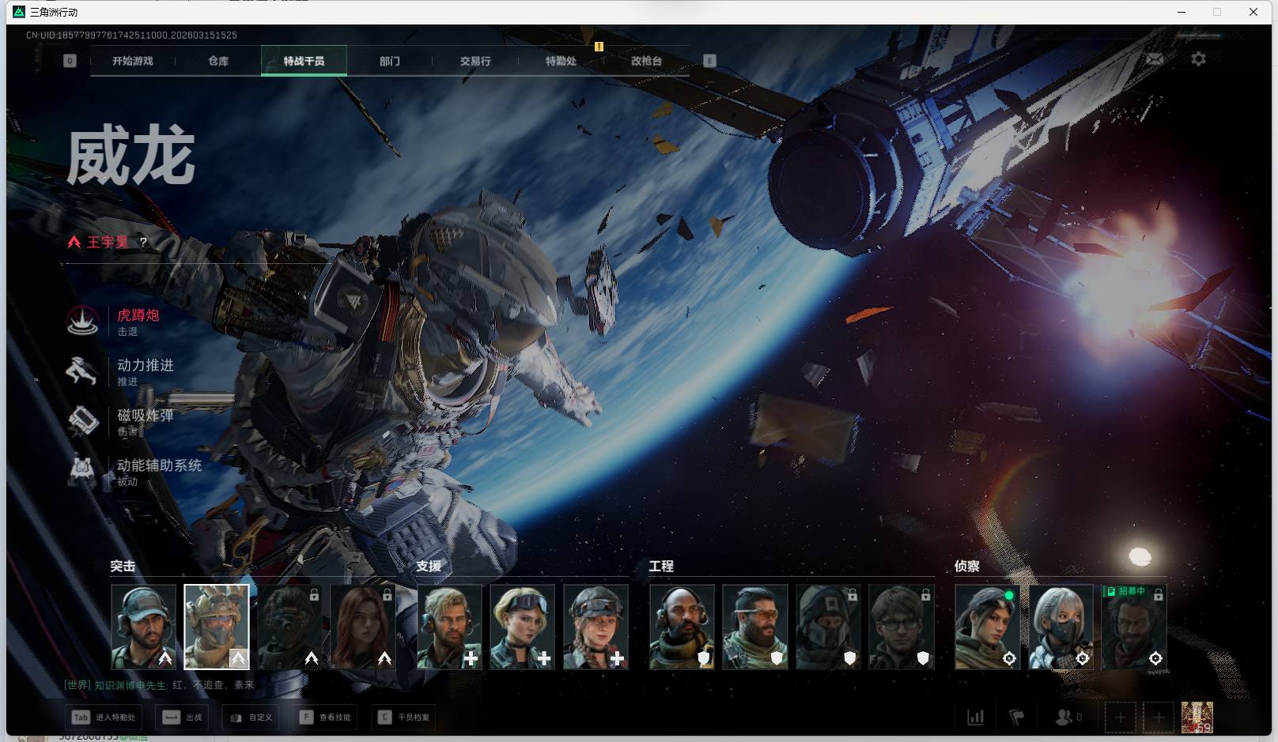Image resolution: width=1278 pixels, height=742 pixels.
Task: Go to the 开始游戏 tab
Action: (x=132, y=61)
